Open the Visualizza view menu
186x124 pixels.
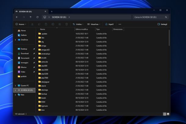94,24
